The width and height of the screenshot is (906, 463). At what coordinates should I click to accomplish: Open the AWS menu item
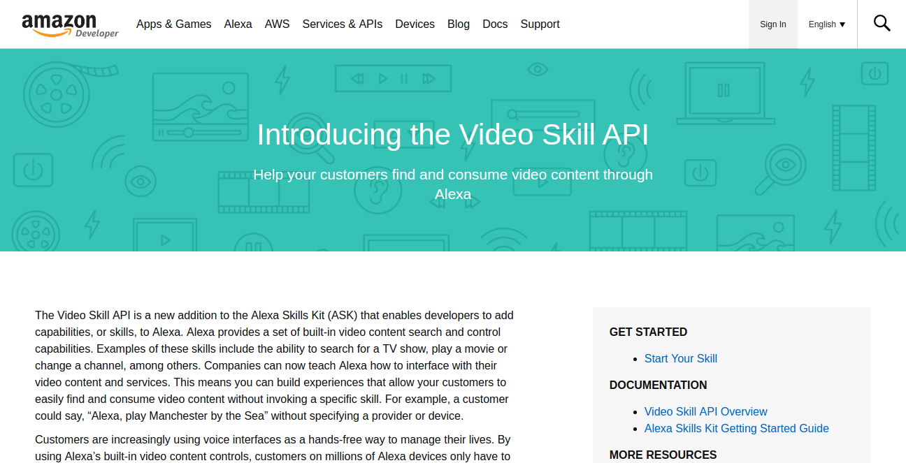[277, 24]
